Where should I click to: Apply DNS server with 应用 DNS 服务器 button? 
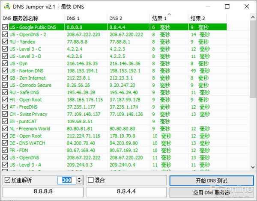[212, 192]
